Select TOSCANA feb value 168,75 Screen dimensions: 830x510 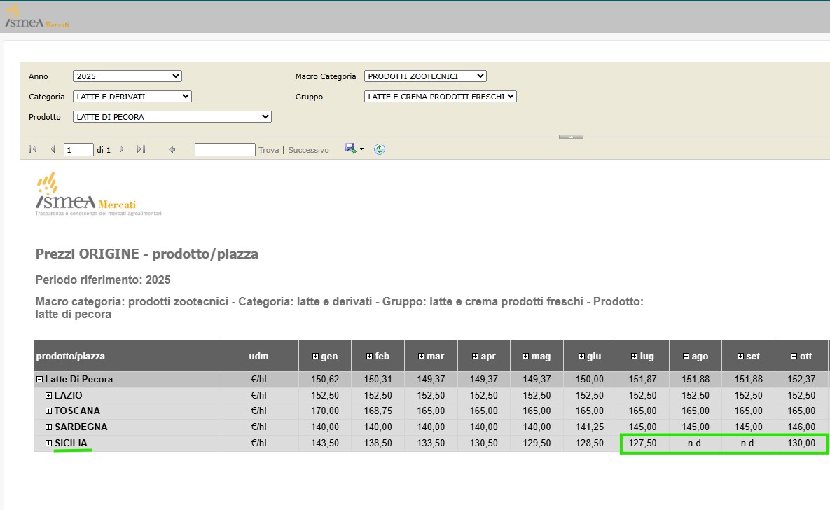point(378,411)
